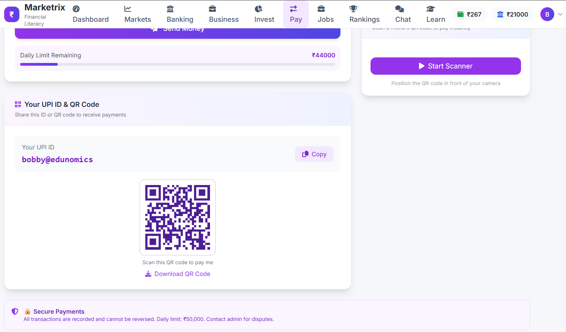
Task: Open the Banking section
Action: click(180, 14)
